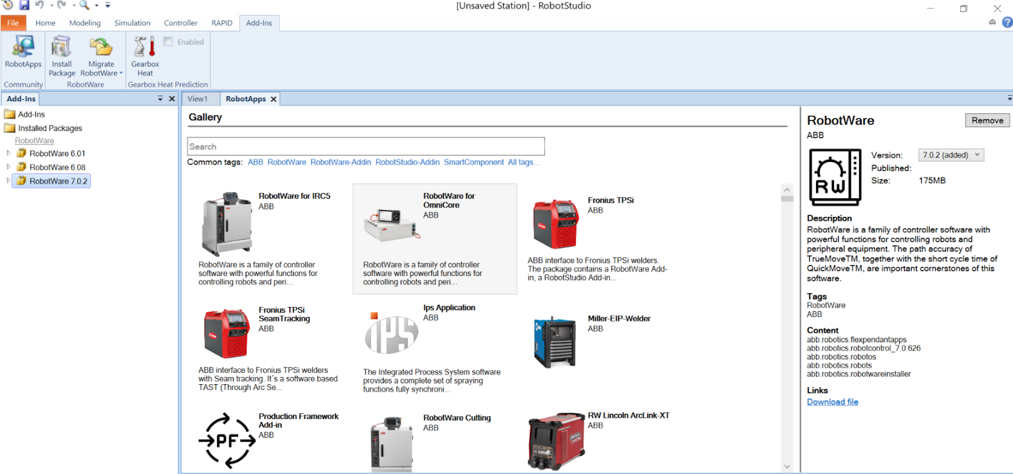Click the RobotWare 6.01 package icon
Viewport: 1013px width, 474px height.
click(x=22, y=153)
